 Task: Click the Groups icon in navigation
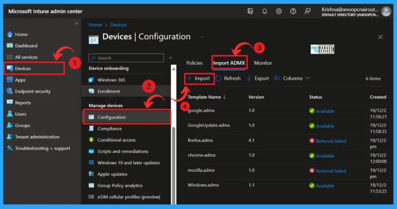pyautogui.click(x=10, y=125)
